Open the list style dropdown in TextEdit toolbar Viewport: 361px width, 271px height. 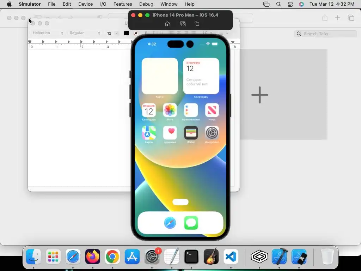coord(223,33)
